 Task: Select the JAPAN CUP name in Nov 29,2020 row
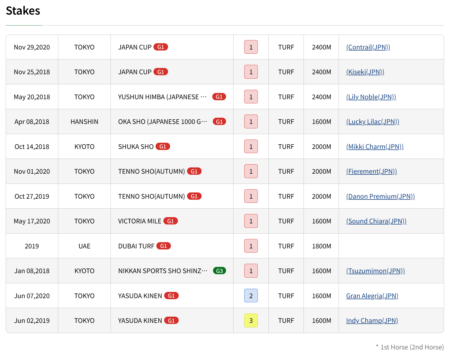click(x=135, y=47)
